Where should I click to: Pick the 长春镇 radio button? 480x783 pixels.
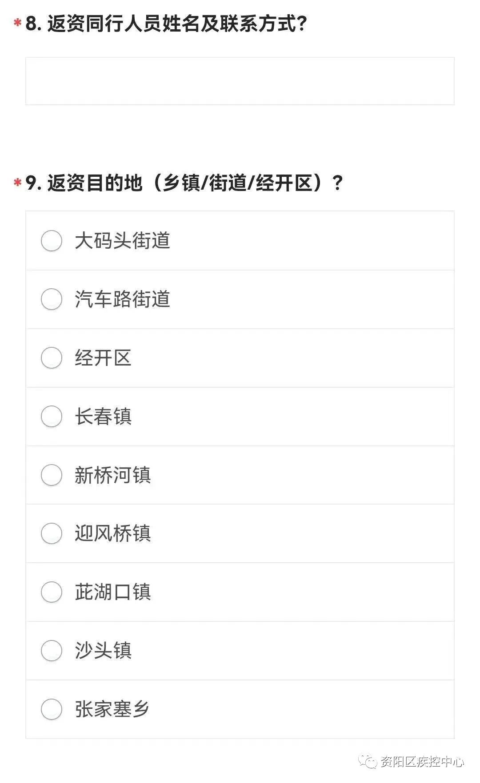click(x=52, y=417)
